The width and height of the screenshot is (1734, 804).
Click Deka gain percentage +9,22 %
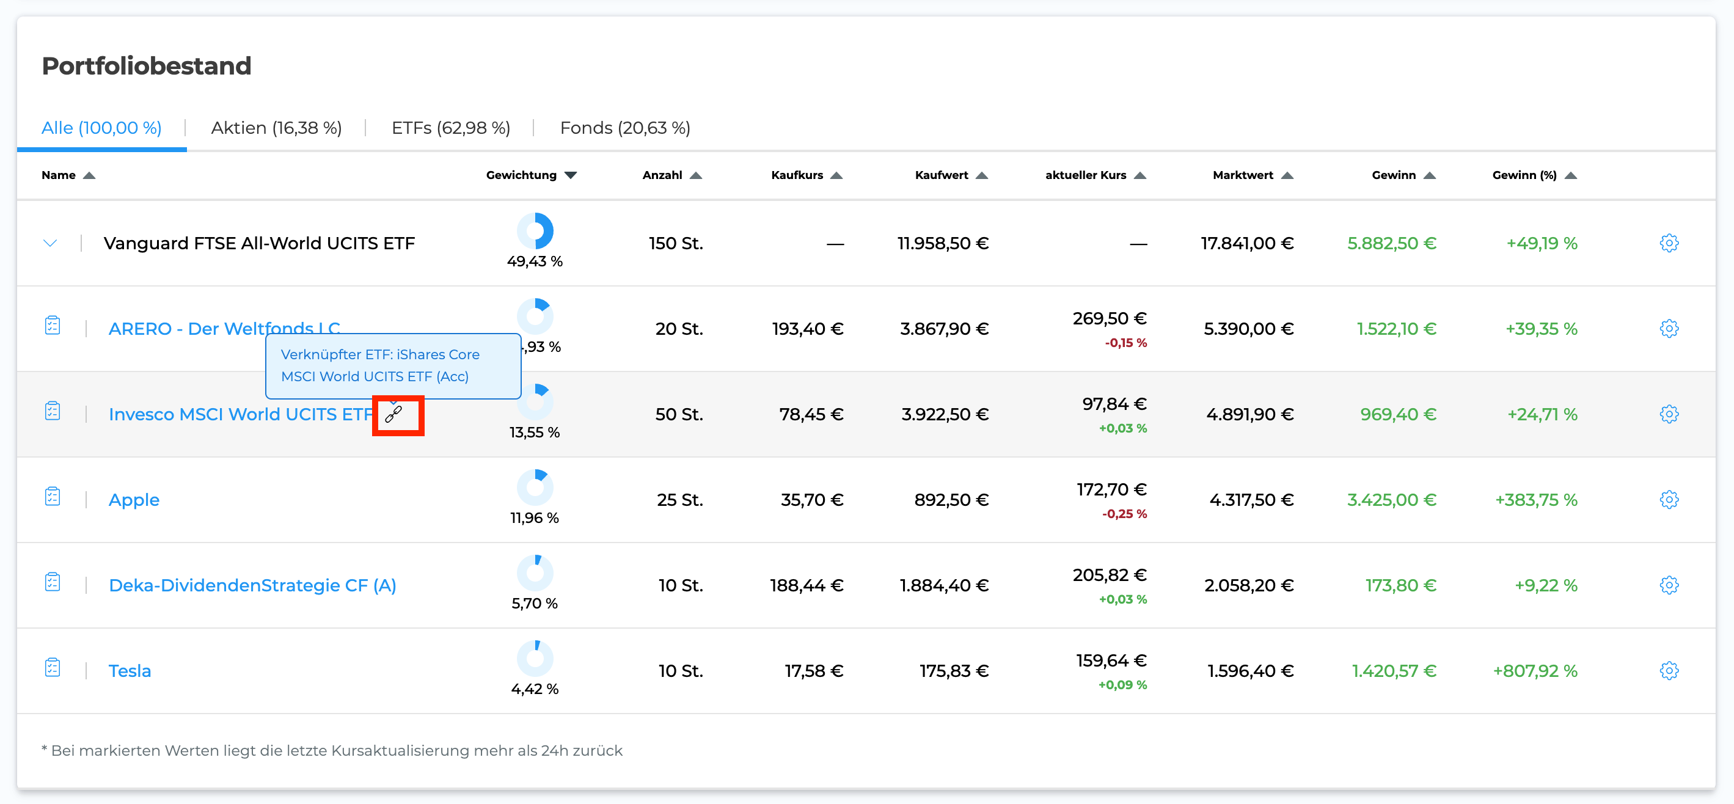[x=1546, y=585]
